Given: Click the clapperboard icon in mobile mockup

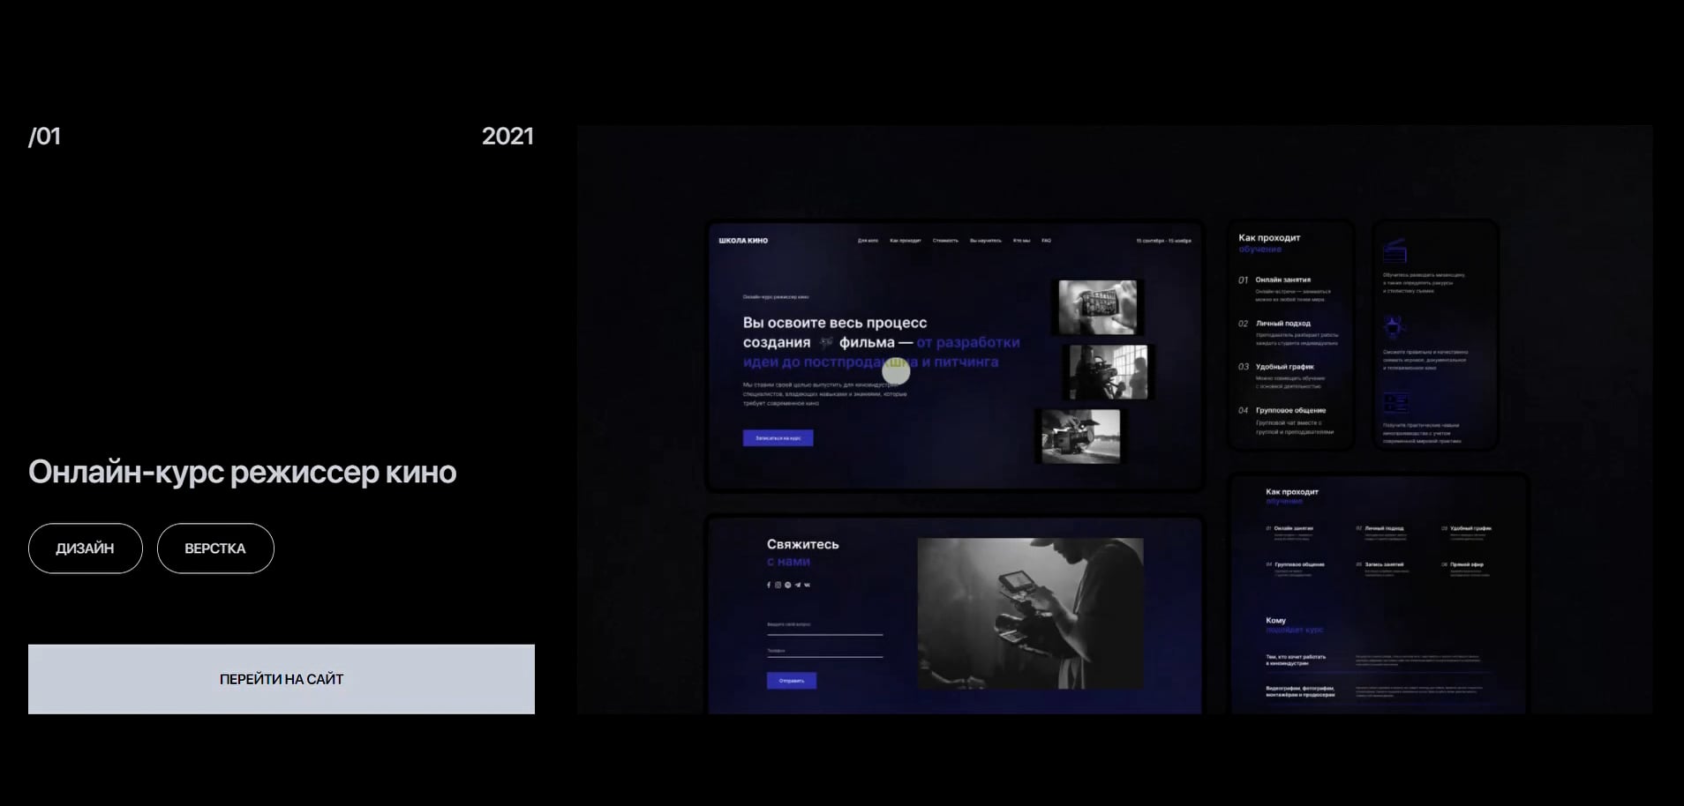Looking at the screenshot, I should coord(1395,251).
